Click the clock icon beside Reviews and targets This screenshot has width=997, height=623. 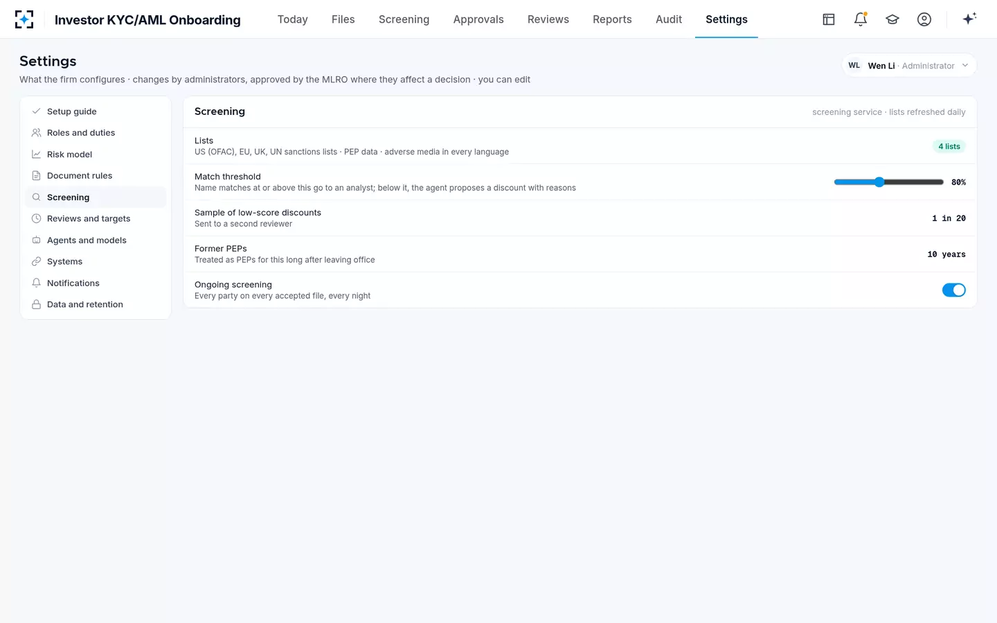click(x=36, y=219)
